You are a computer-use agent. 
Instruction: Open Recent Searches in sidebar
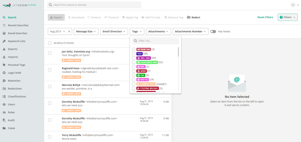pyautogui.click(x=18, y=25)
